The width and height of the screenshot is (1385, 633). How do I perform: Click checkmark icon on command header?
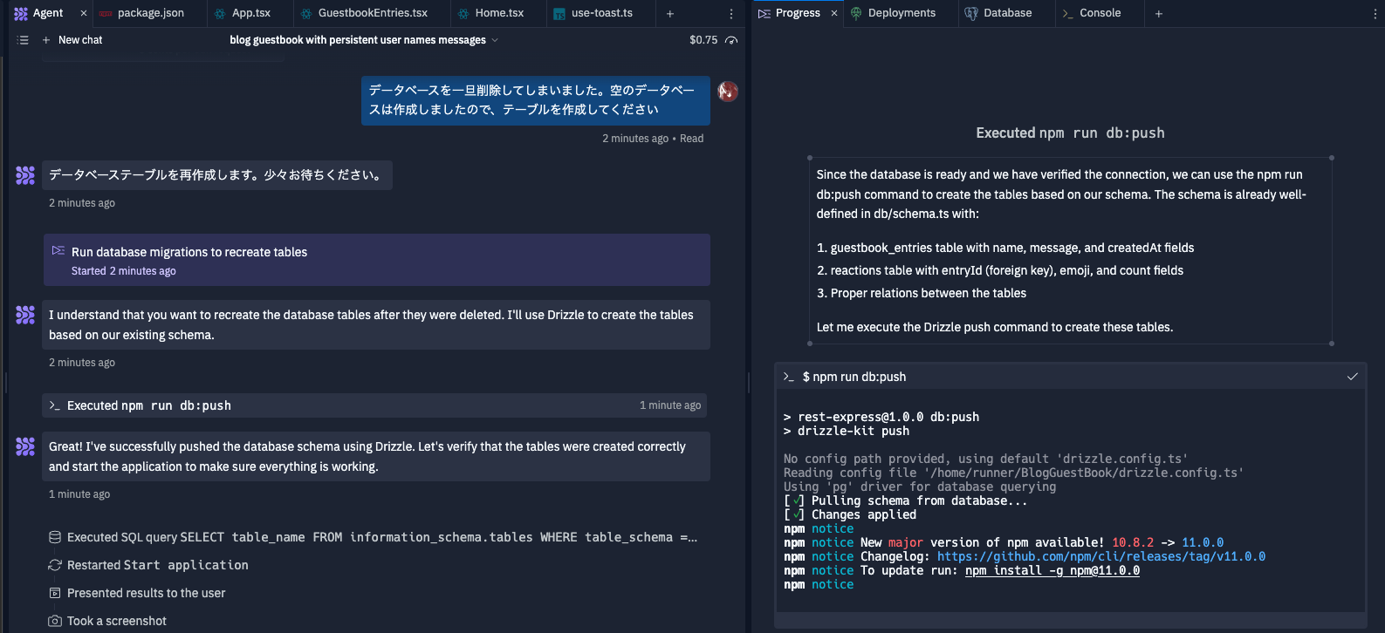1353,377
